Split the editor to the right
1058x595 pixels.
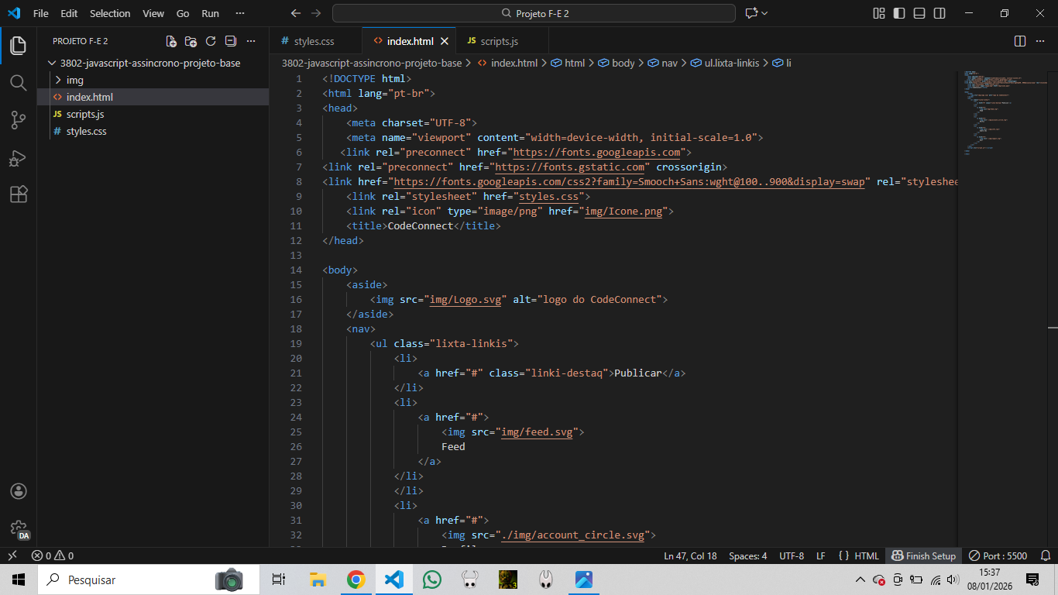tap(1020, 41)
